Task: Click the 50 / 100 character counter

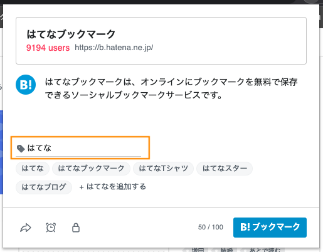Action: (x=211, y=228)
